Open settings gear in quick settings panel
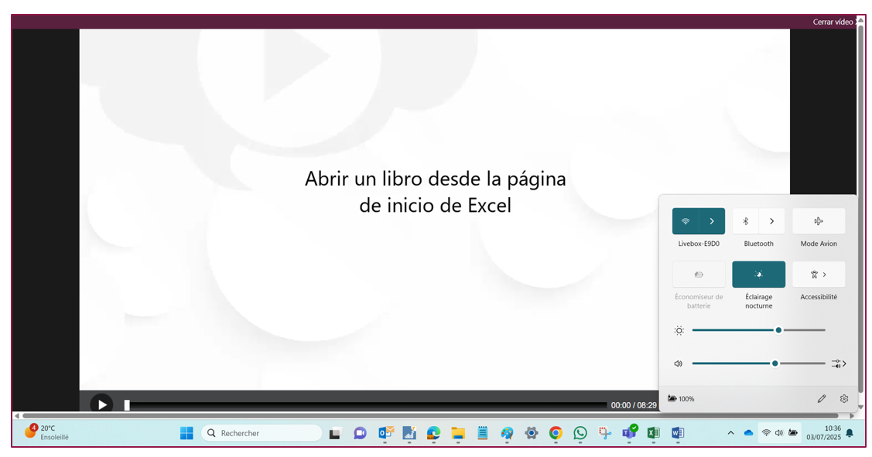Screen dimensions: 872x457 coord(844,399)
